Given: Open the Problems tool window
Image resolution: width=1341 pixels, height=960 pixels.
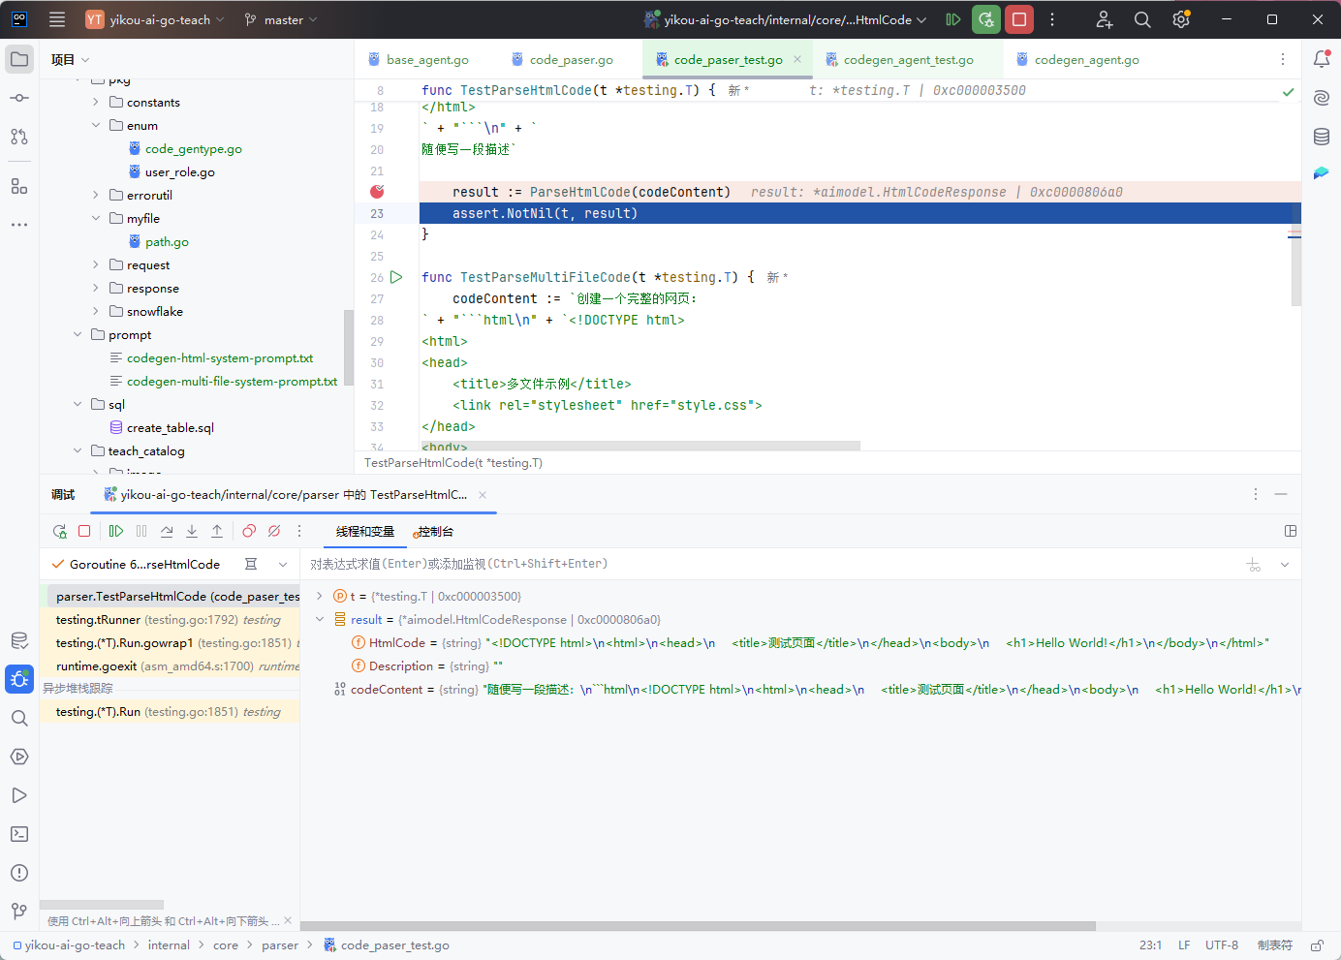Looking at the screenshot, I should (x=19, y=873).
